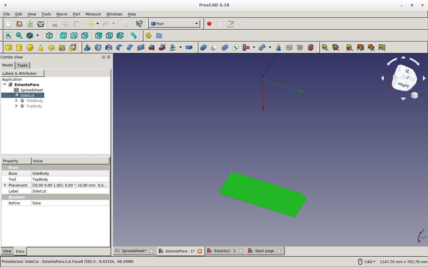Open offset tool dropdown arrow

click(x=180, y=47)
